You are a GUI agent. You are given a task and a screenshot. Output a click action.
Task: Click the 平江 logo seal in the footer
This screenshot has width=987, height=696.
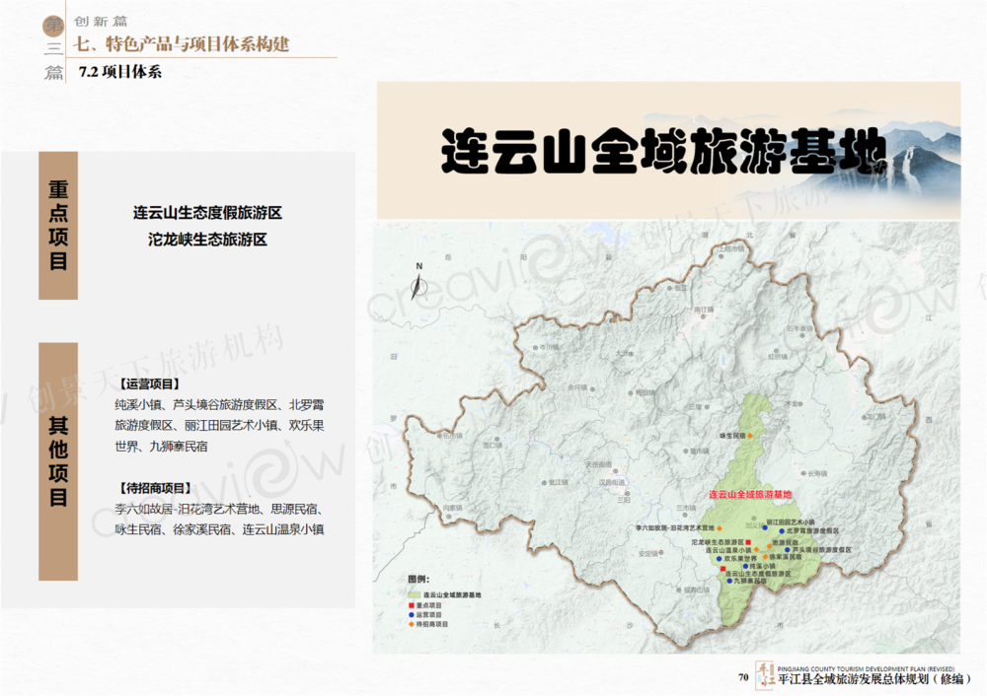(764, 675)
